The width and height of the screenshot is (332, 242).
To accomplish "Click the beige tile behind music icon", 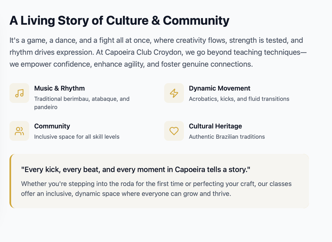I will pos(19,93).
